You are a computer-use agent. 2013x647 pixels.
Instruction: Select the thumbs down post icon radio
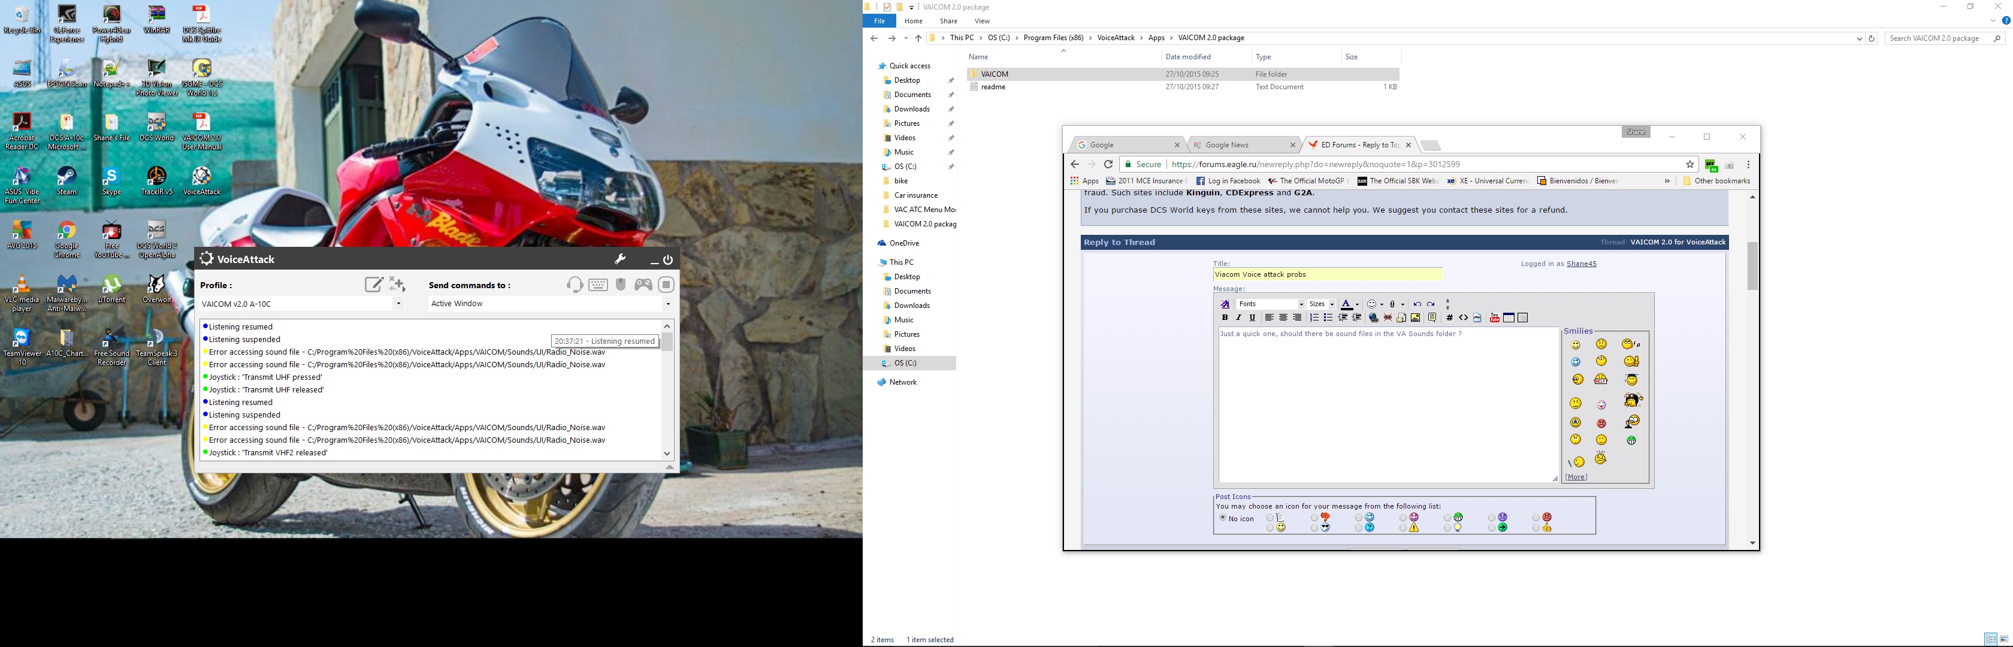1314,518
